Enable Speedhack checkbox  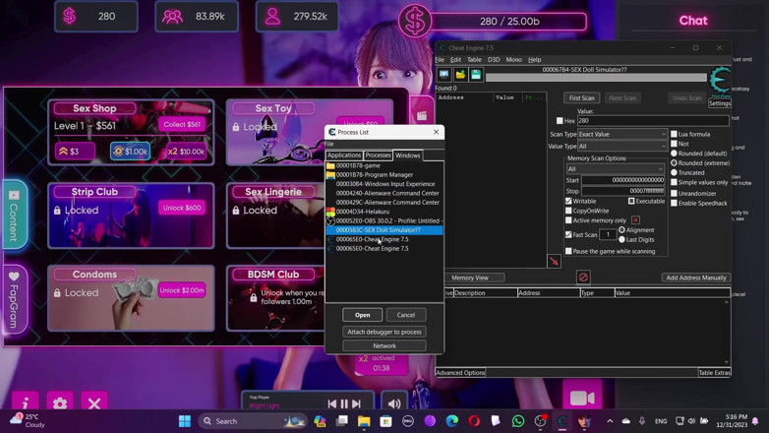coord(674,204)
